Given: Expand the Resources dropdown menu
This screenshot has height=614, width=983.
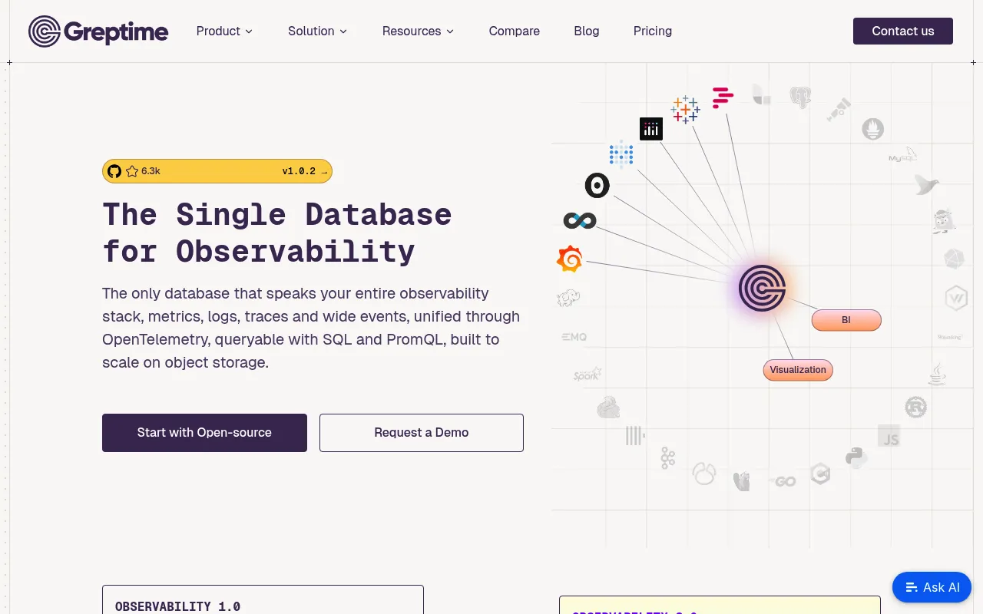Looking at the screenshot, I should (419, 31).
